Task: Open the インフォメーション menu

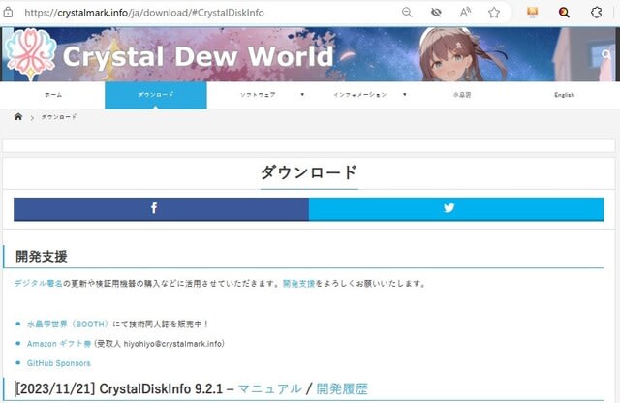Action: (359, 95)
